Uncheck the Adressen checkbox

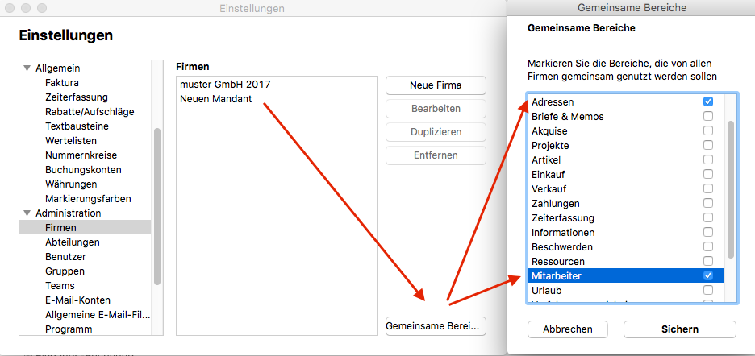point(708,102)
